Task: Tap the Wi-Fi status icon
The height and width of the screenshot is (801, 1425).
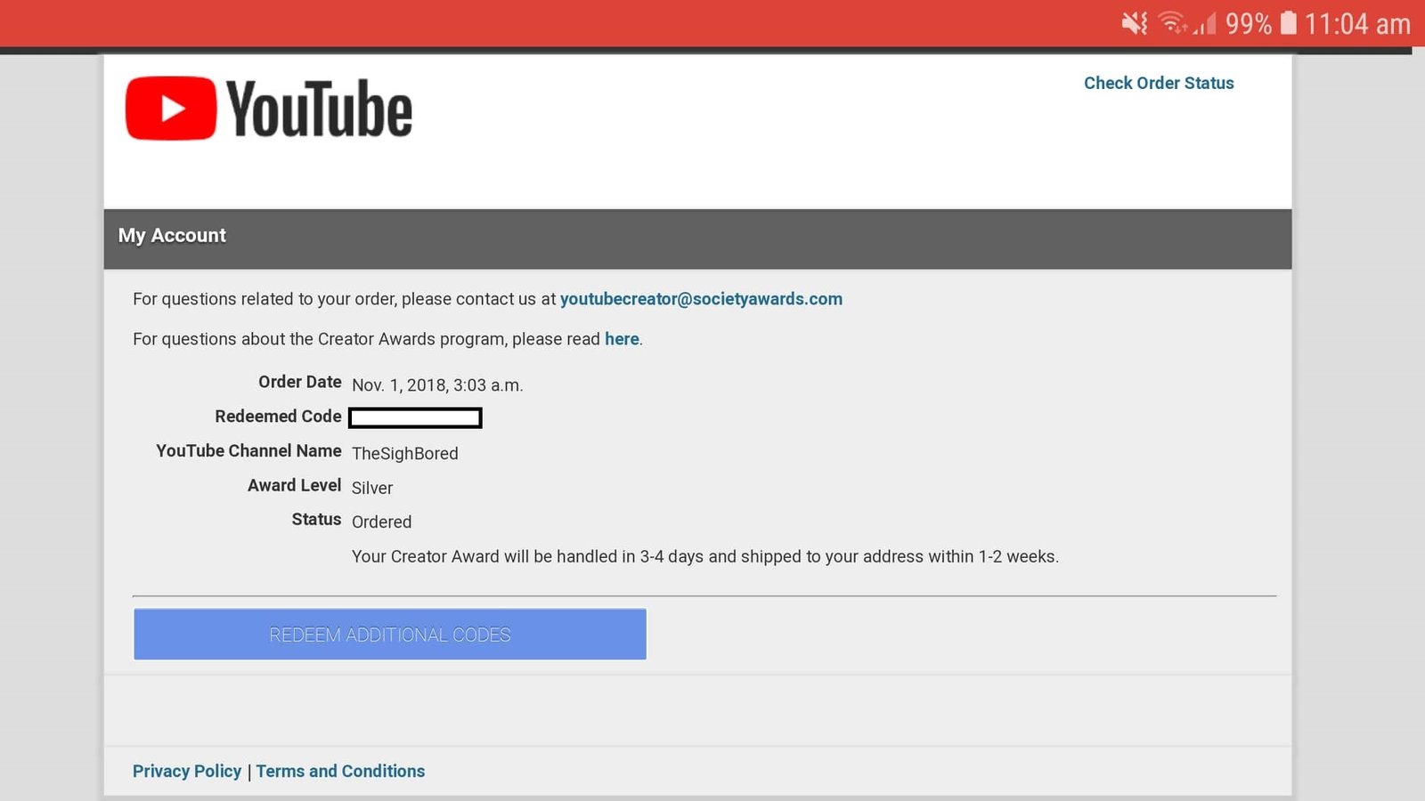Action: (1174, 23)
